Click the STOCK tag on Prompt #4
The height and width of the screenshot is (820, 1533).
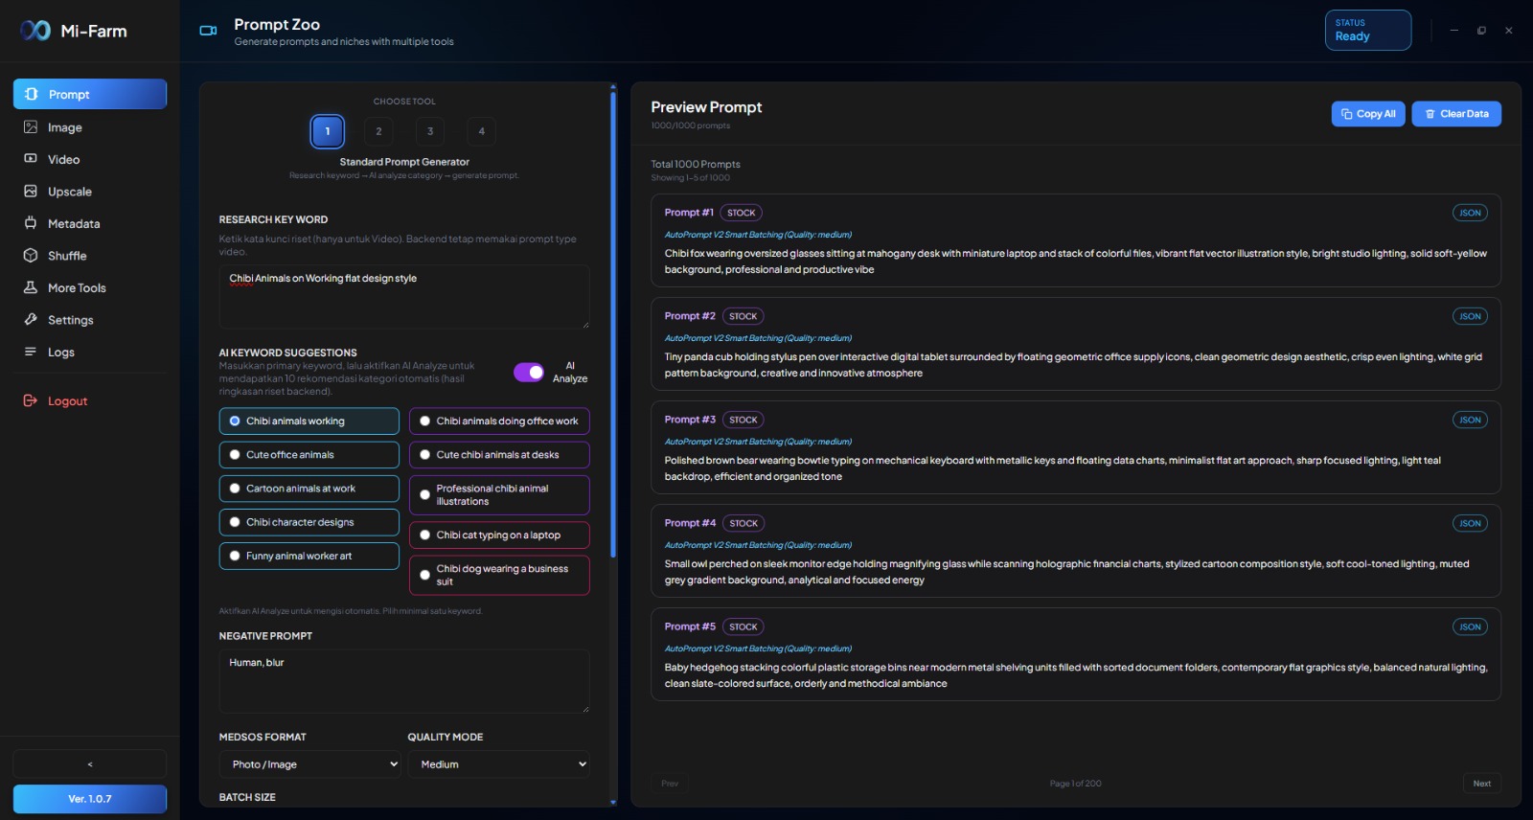pyautogui.click(x=744, y=523)
